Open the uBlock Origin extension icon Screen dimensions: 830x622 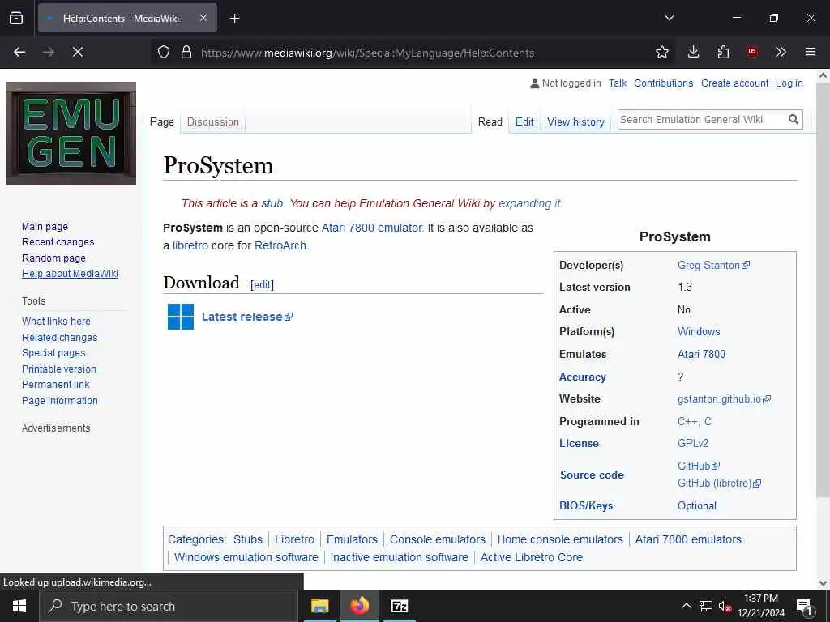pyautogui.click(x=752, y=52)
